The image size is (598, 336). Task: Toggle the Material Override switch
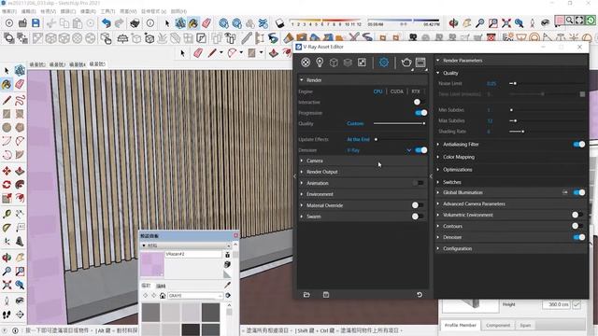tap(418, 205)
